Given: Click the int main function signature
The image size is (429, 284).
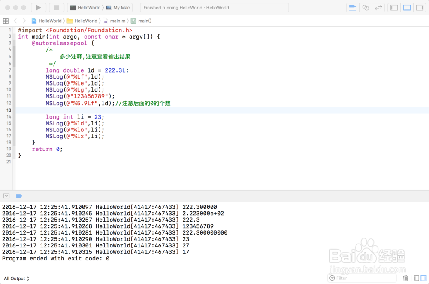Looking at the screenshot, I should click(x=89, y=37).
